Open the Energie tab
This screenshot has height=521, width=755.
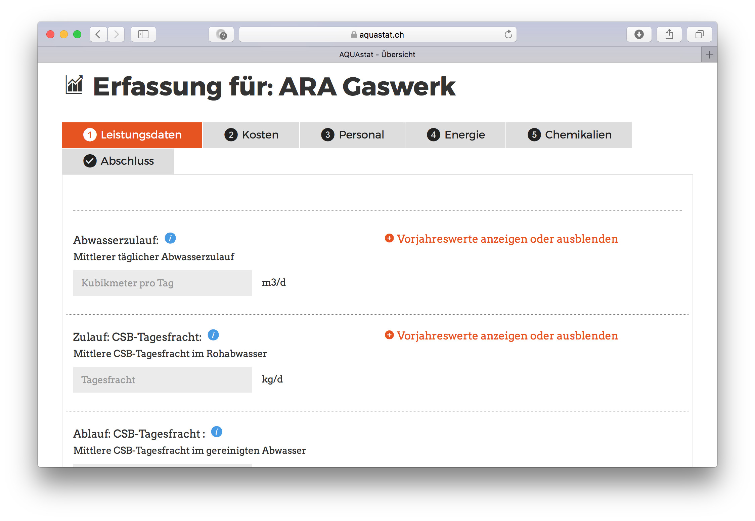(455, 135)
